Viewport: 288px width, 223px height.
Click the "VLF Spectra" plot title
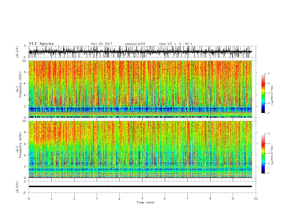[x=41, y=44]
